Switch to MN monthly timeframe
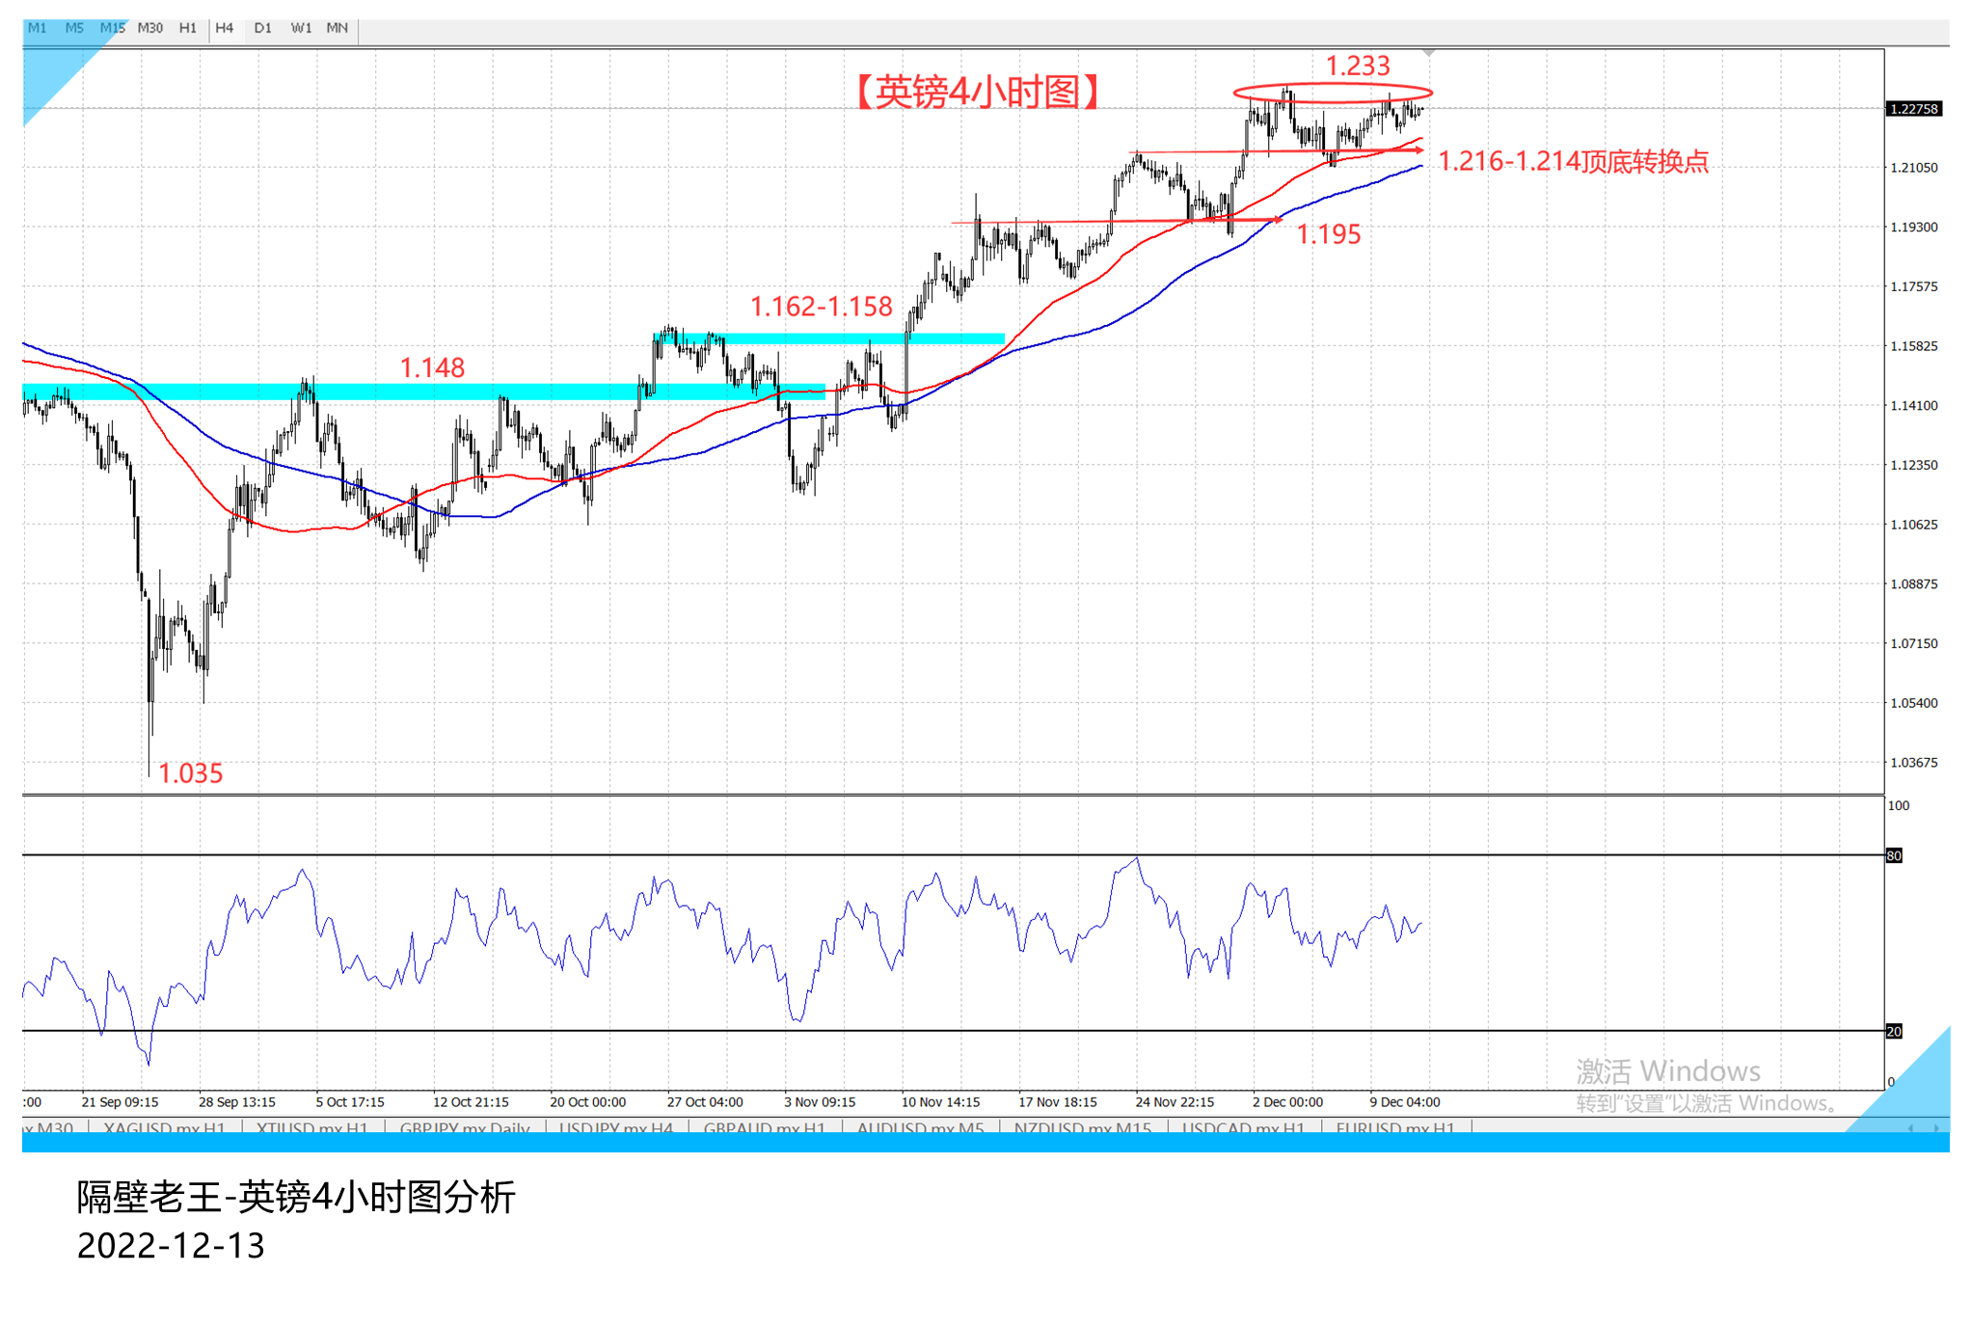The image size is (1972, 1326). point(337,28)
